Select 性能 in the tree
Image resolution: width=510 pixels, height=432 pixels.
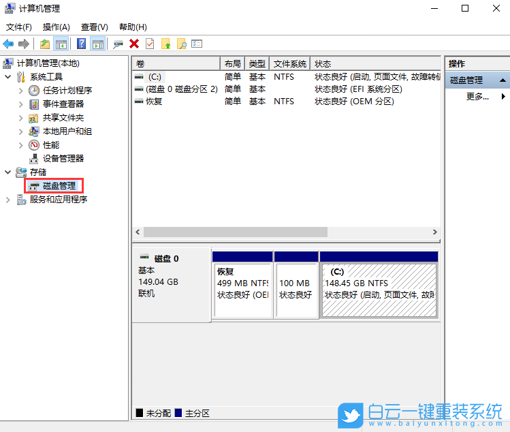(x=51, y=145)
